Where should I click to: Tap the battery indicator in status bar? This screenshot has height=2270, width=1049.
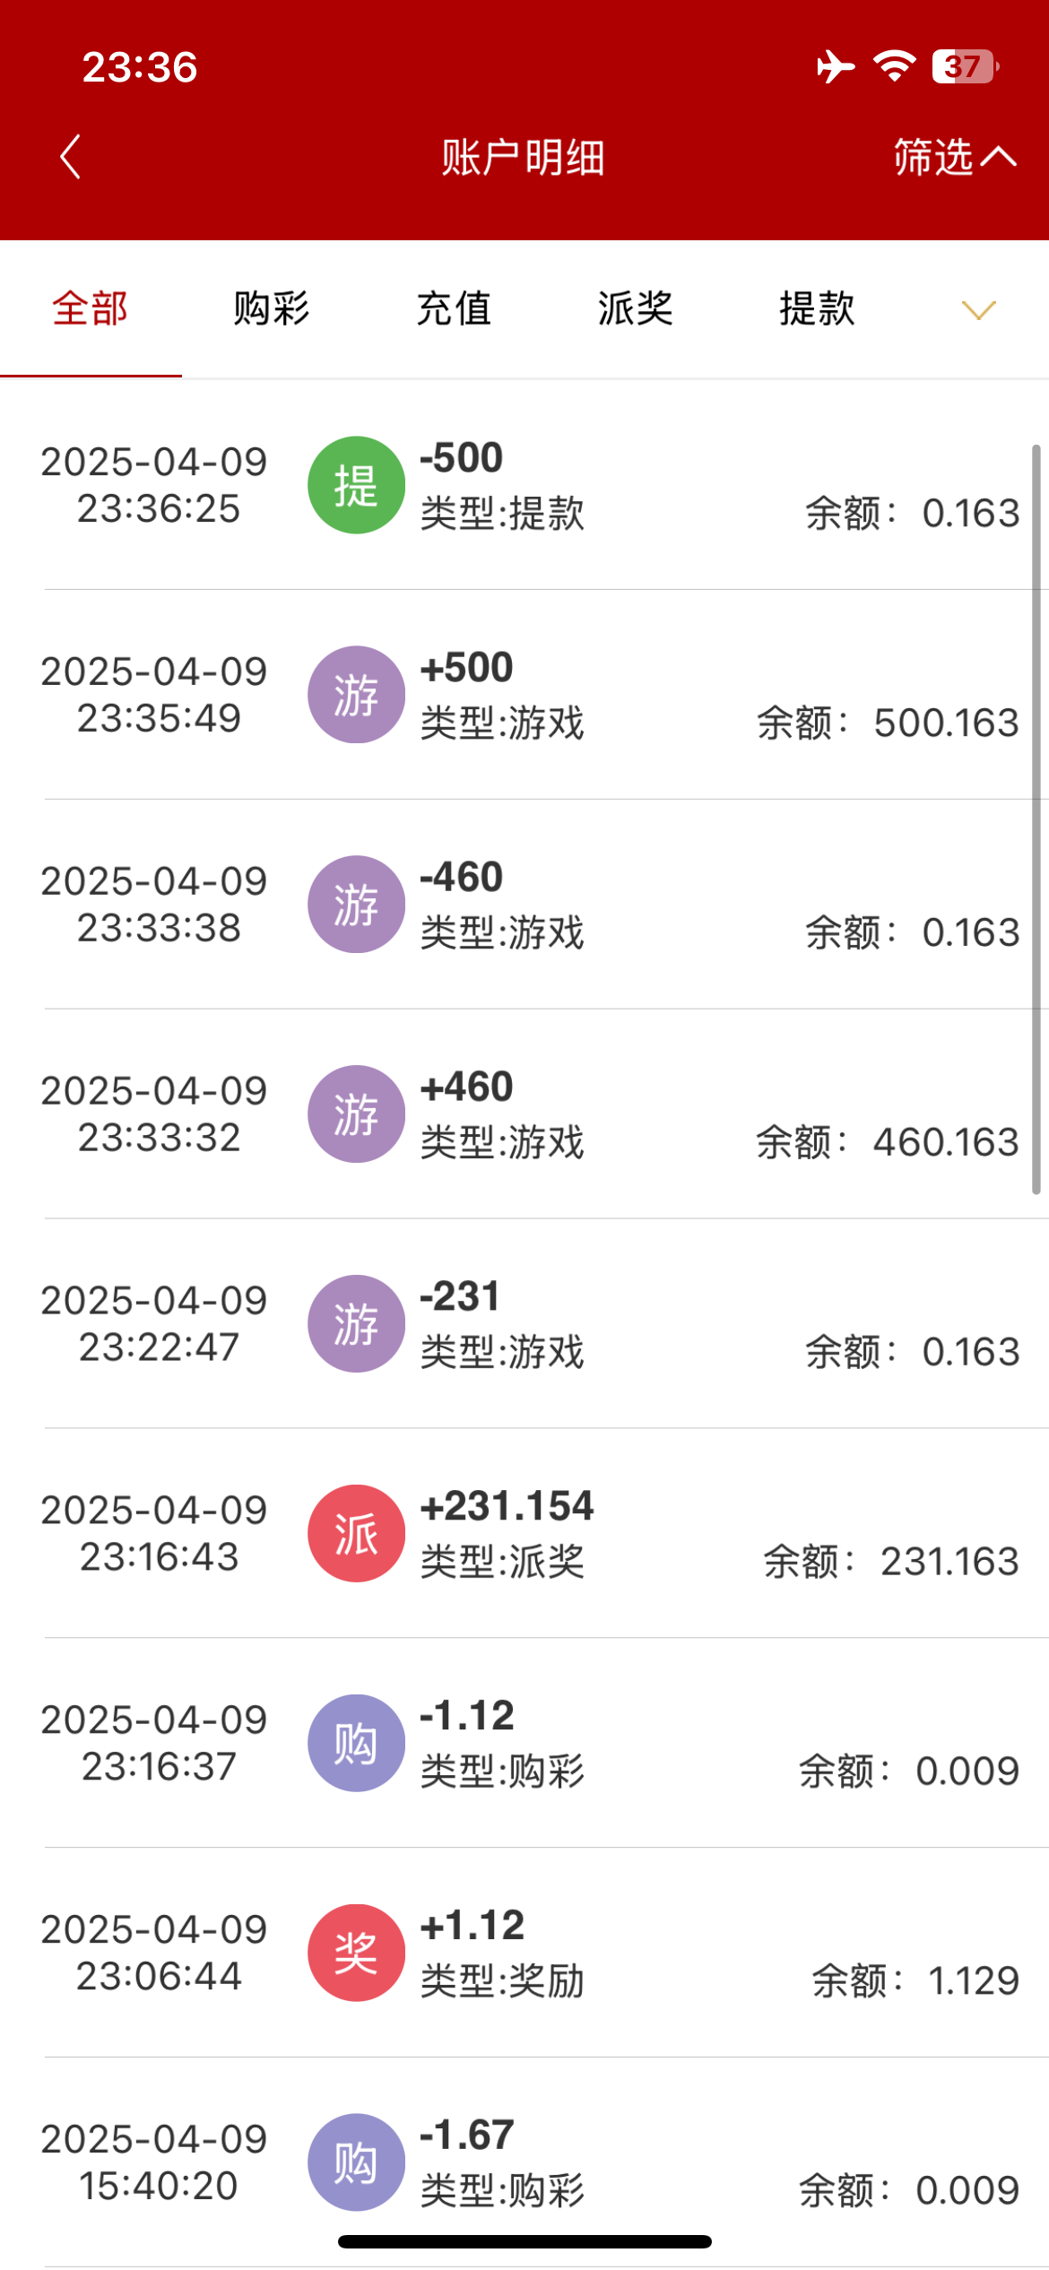coord(965,66)
